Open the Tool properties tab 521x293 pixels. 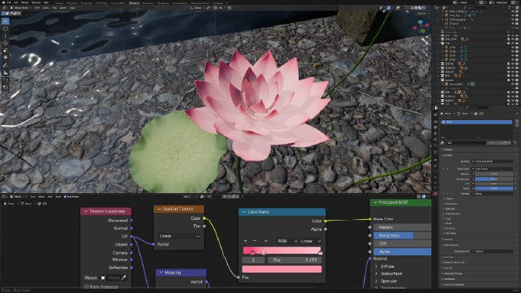436,114
